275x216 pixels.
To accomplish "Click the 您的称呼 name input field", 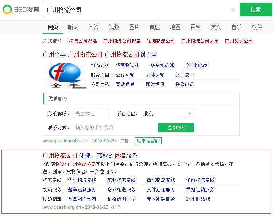I will pos(91,113).
